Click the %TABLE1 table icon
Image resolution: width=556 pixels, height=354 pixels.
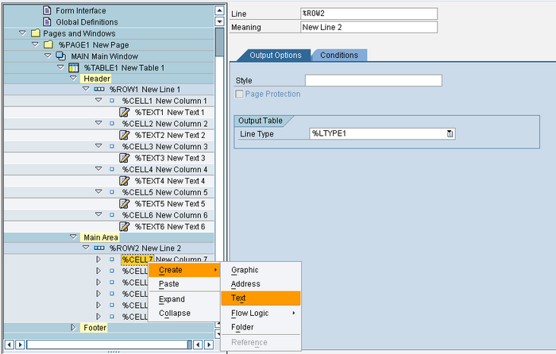(73, 67)
